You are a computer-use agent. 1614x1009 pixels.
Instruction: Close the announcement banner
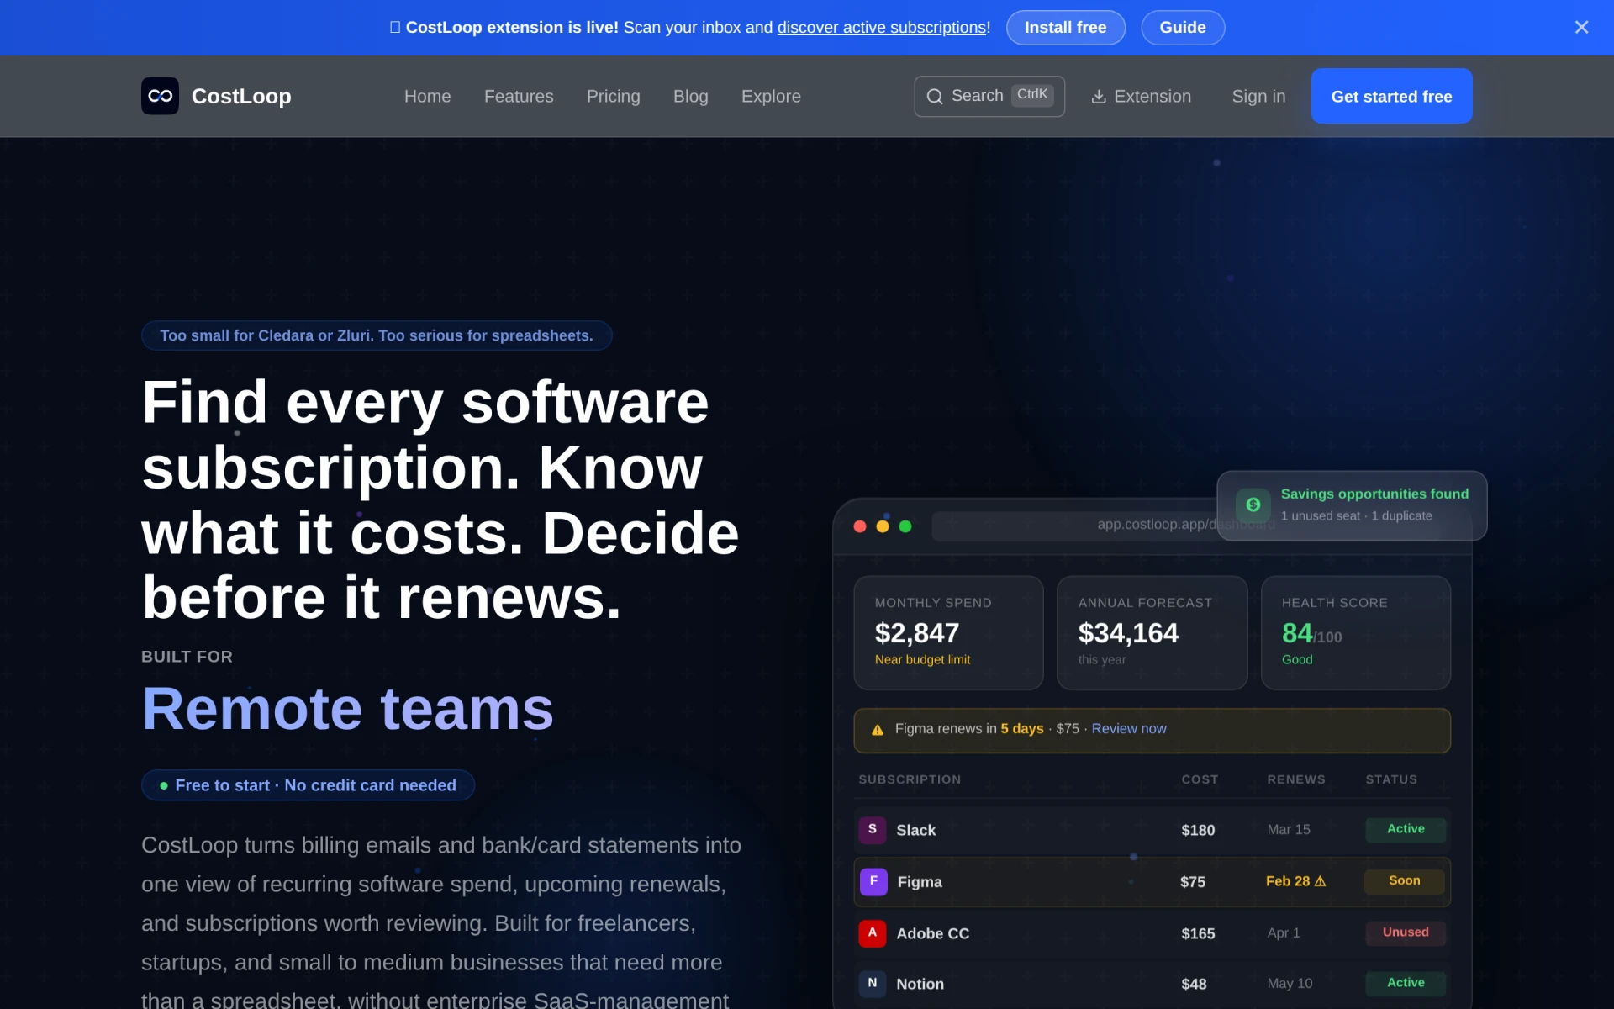click(x=1581, y=28)
